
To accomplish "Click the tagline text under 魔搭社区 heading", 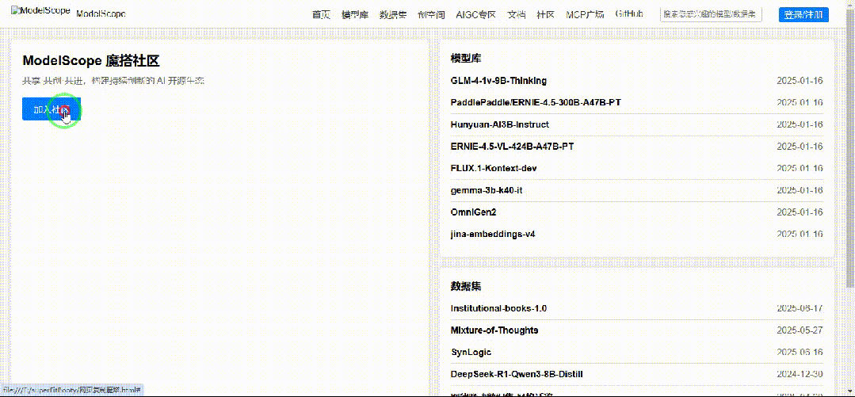I will [x=113, y=81].
